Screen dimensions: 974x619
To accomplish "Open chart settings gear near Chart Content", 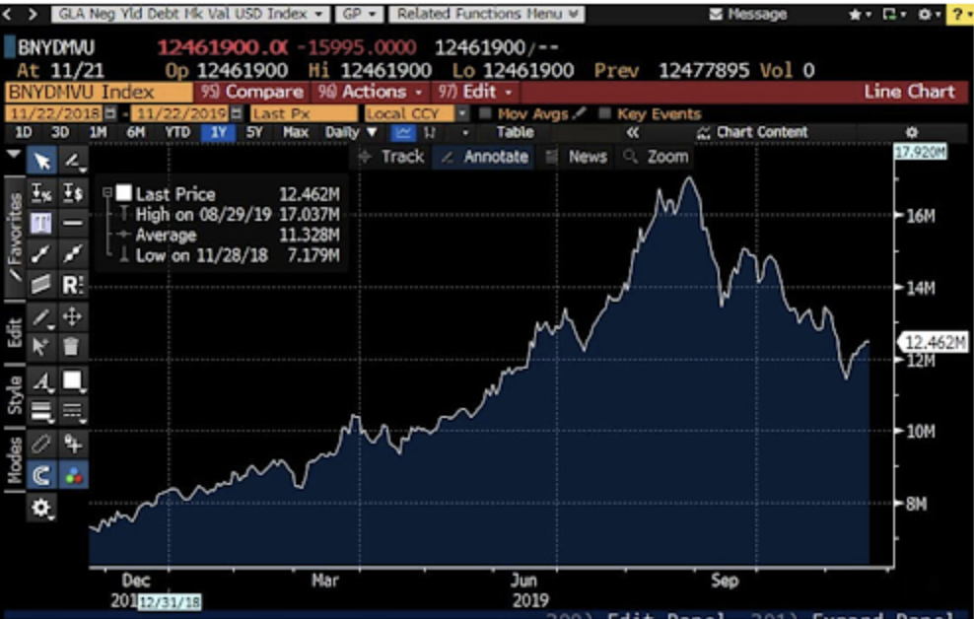I will pyautogui.click(x=911, y=132).
